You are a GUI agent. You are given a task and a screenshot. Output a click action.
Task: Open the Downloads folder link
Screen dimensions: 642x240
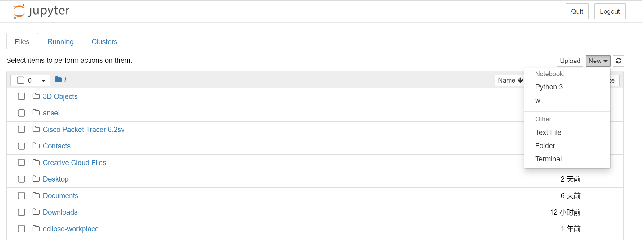[60, 212]
